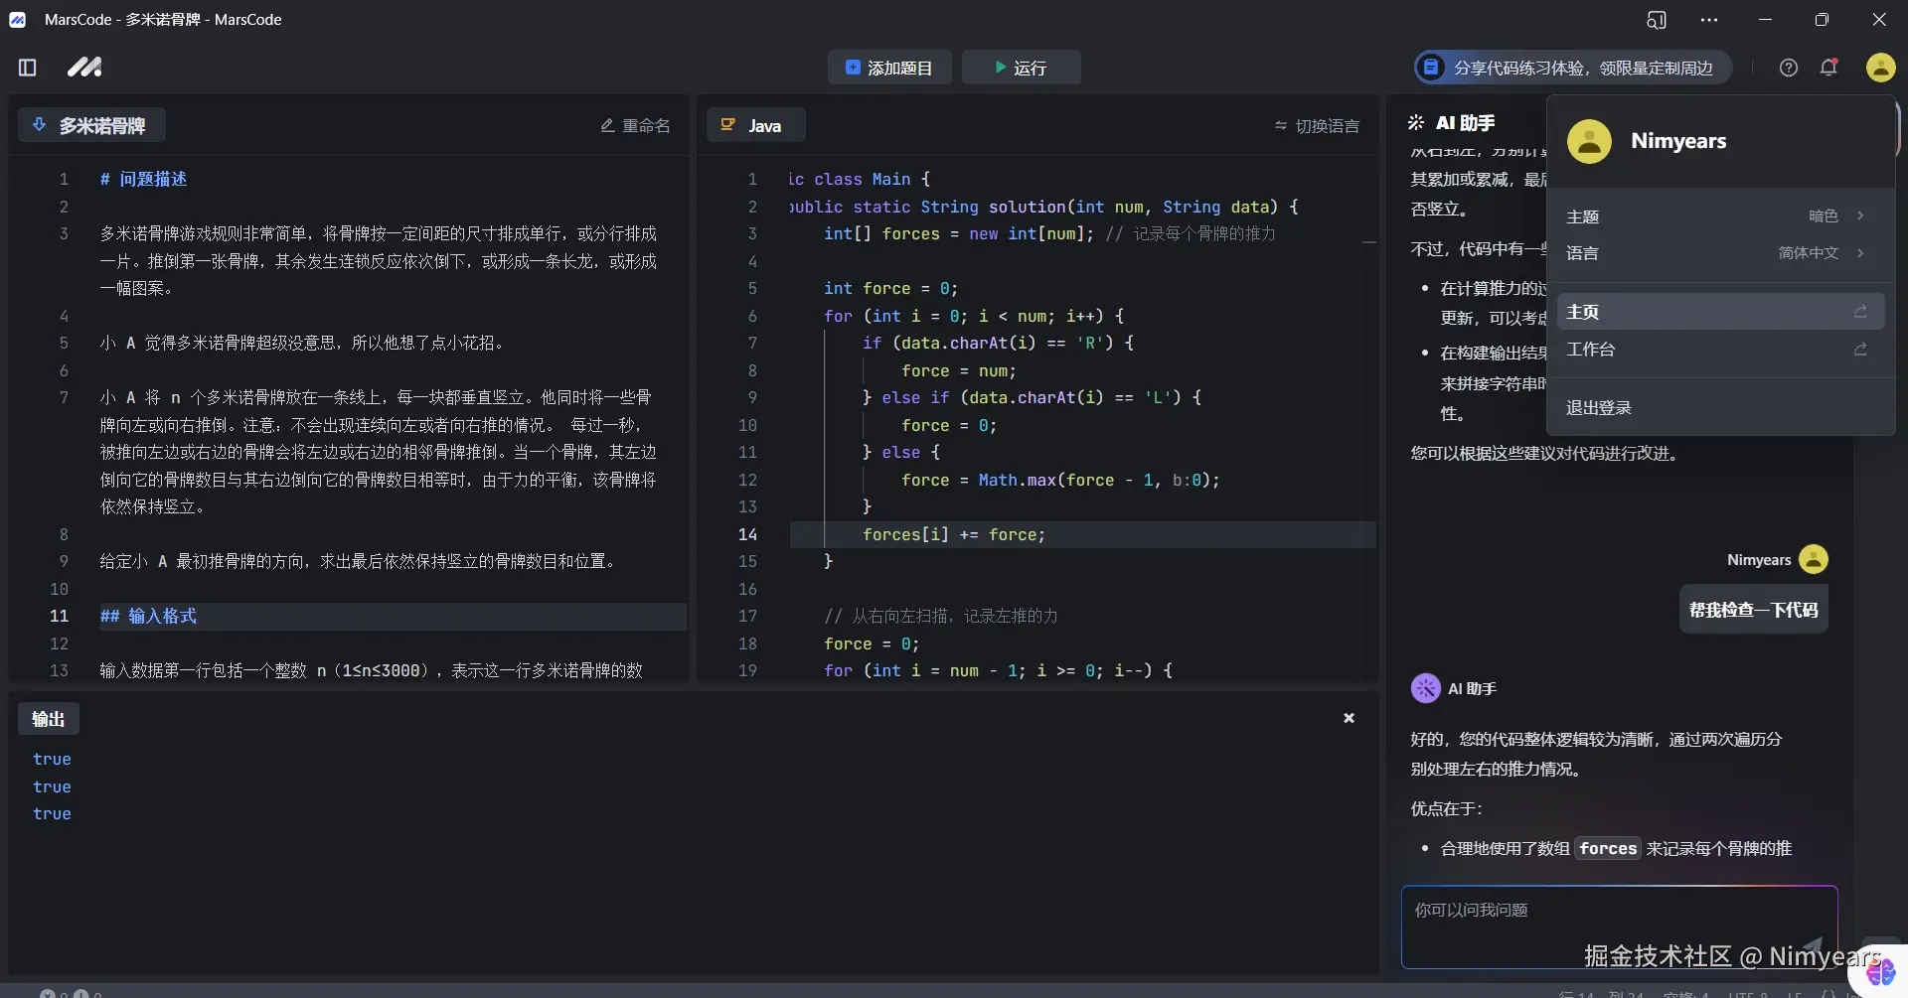Select 主页 in the user menu
This screenshot has width=1908, height=998.
point(1716,312)
